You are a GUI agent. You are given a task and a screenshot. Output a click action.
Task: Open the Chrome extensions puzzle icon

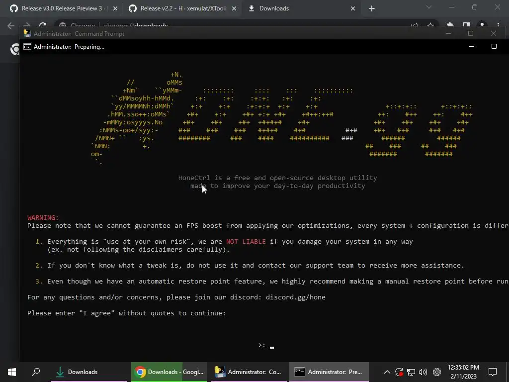(x=450, y=25)
